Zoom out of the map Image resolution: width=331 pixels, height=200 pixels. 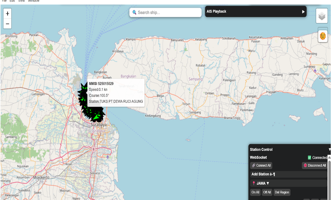[7, 24]
